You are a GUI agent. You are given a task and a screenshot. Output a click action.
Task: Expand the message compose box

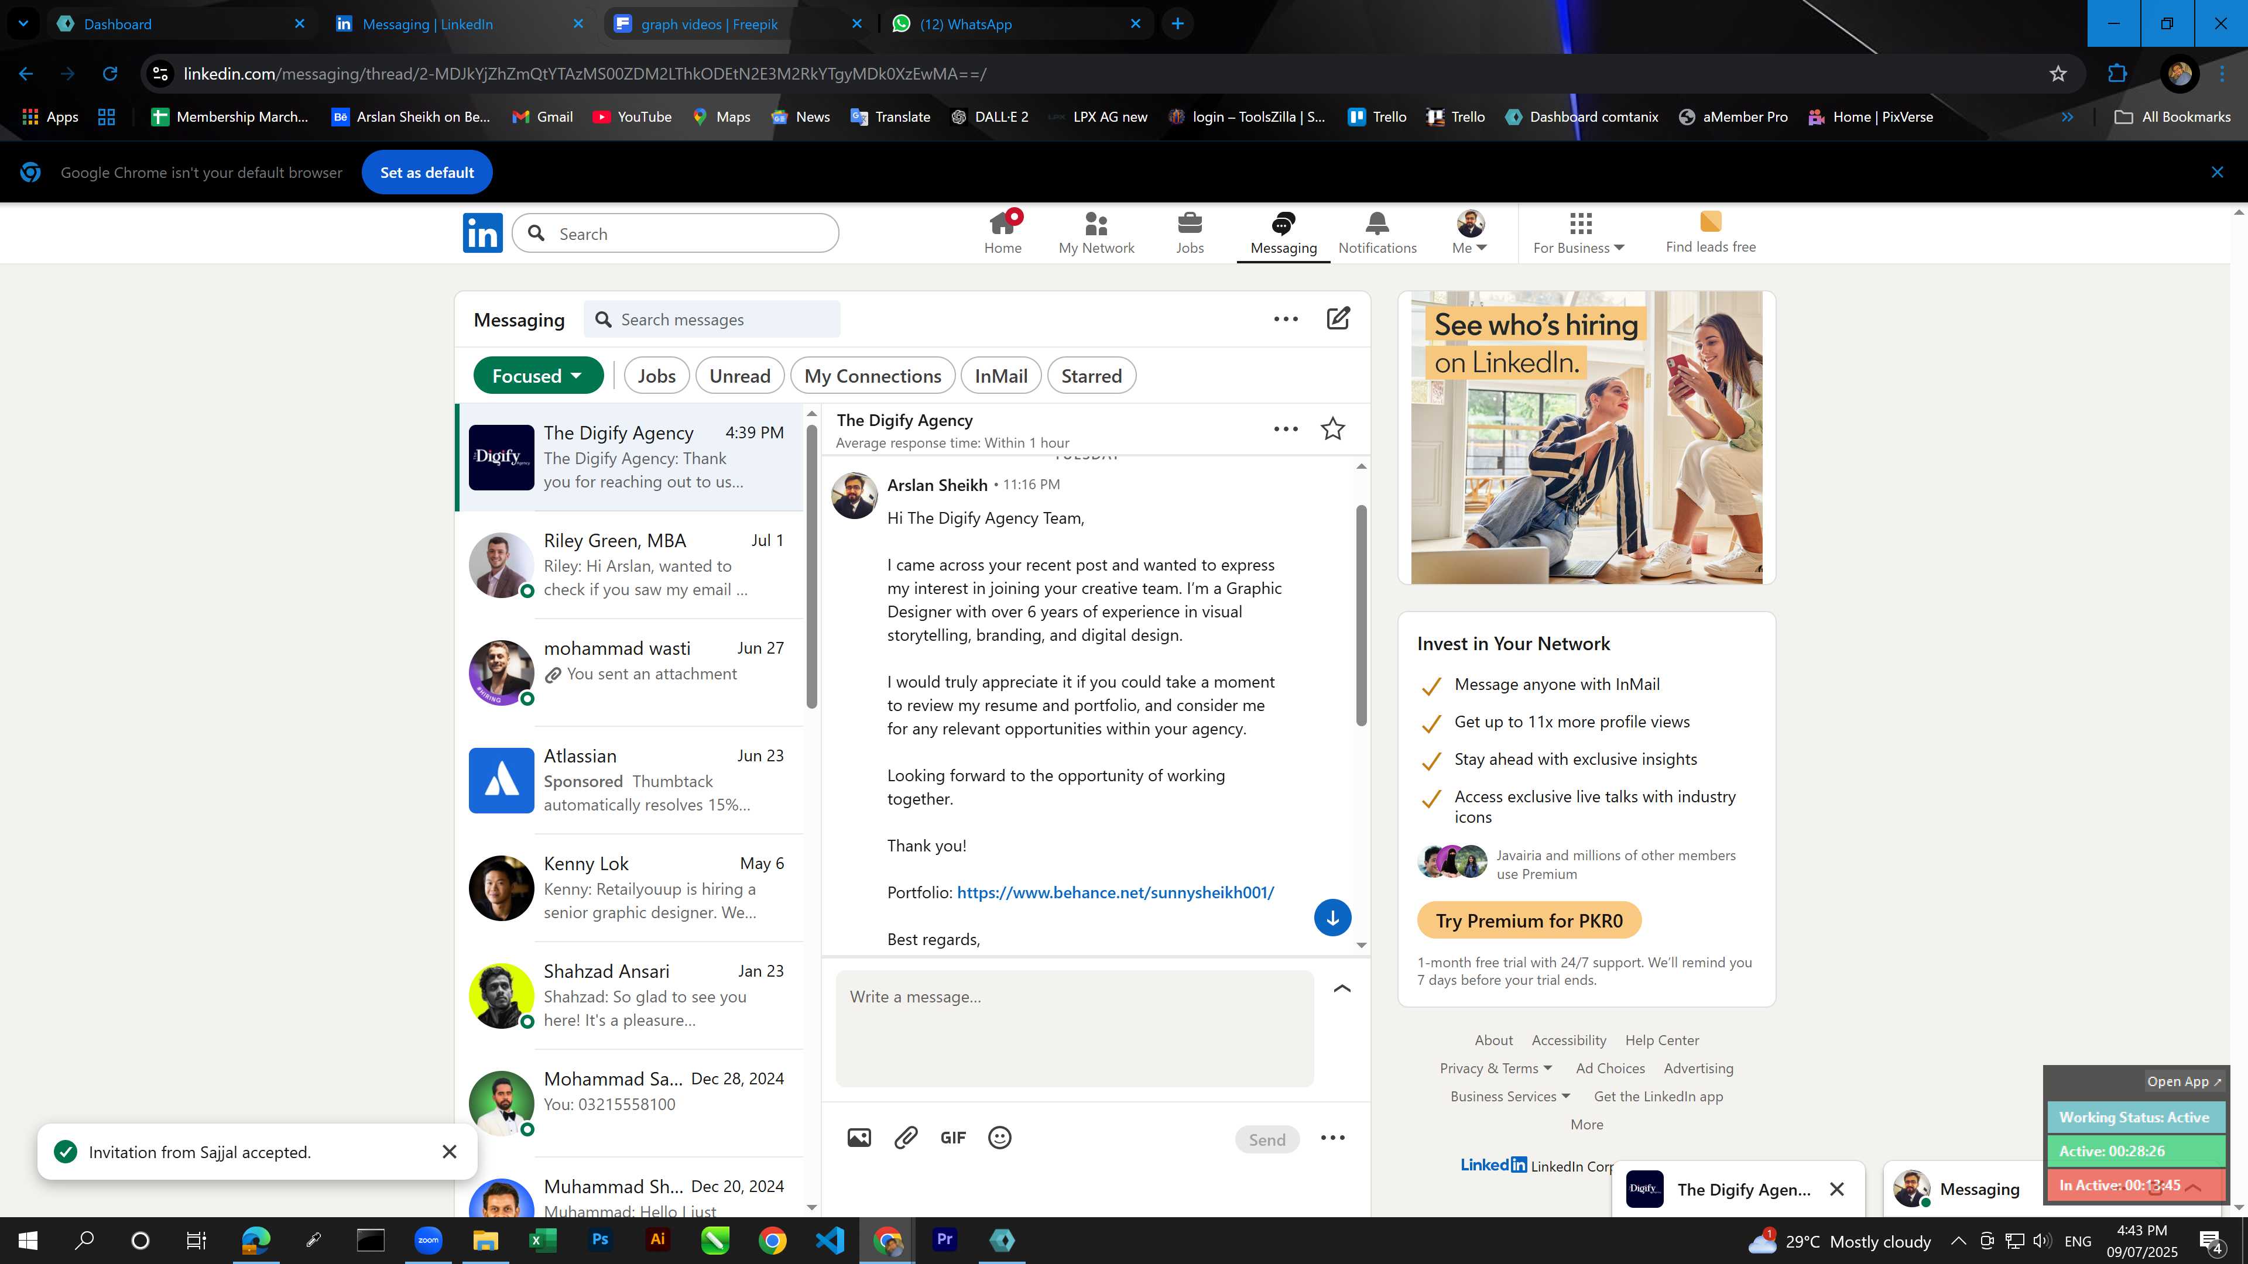click(1342, 988)
